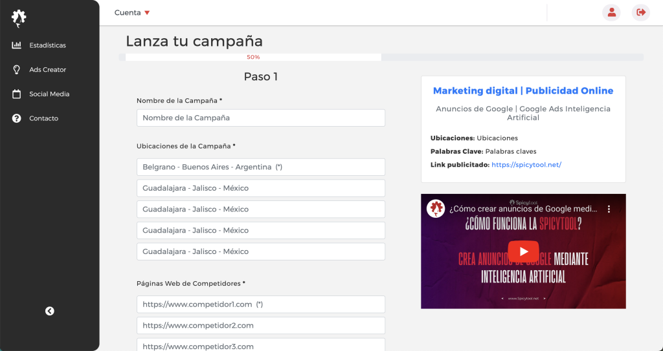The width and height of the screenshot is (663, 351).
Task: Collapse the sidebar with the left arrow button
Action: coord(49,311)
